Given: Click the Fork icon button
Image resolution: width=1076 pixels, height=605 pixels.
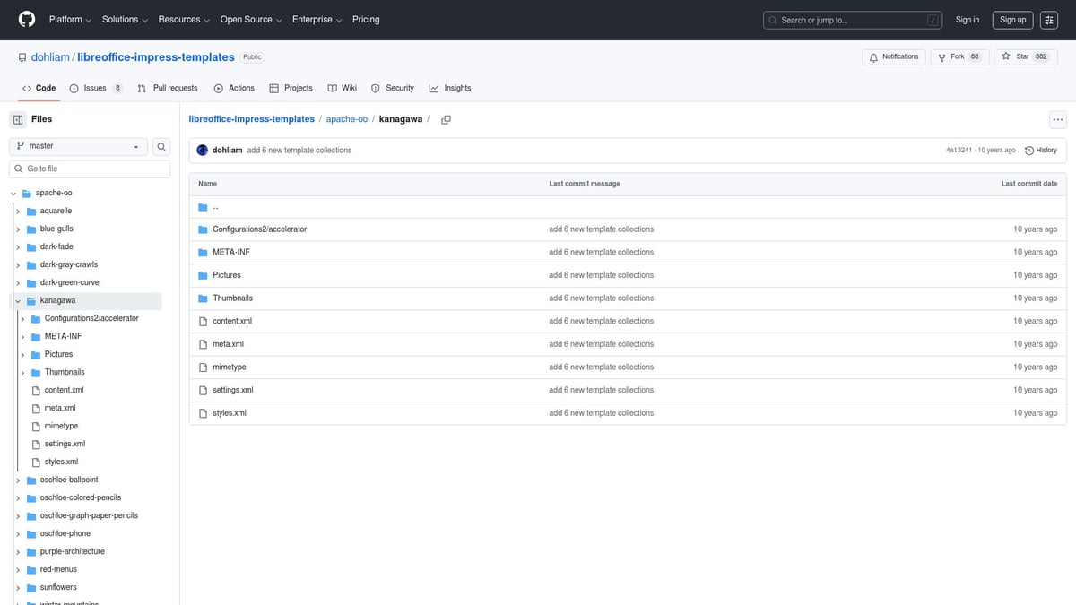Looking at the screenshot, I should point(942,57).
